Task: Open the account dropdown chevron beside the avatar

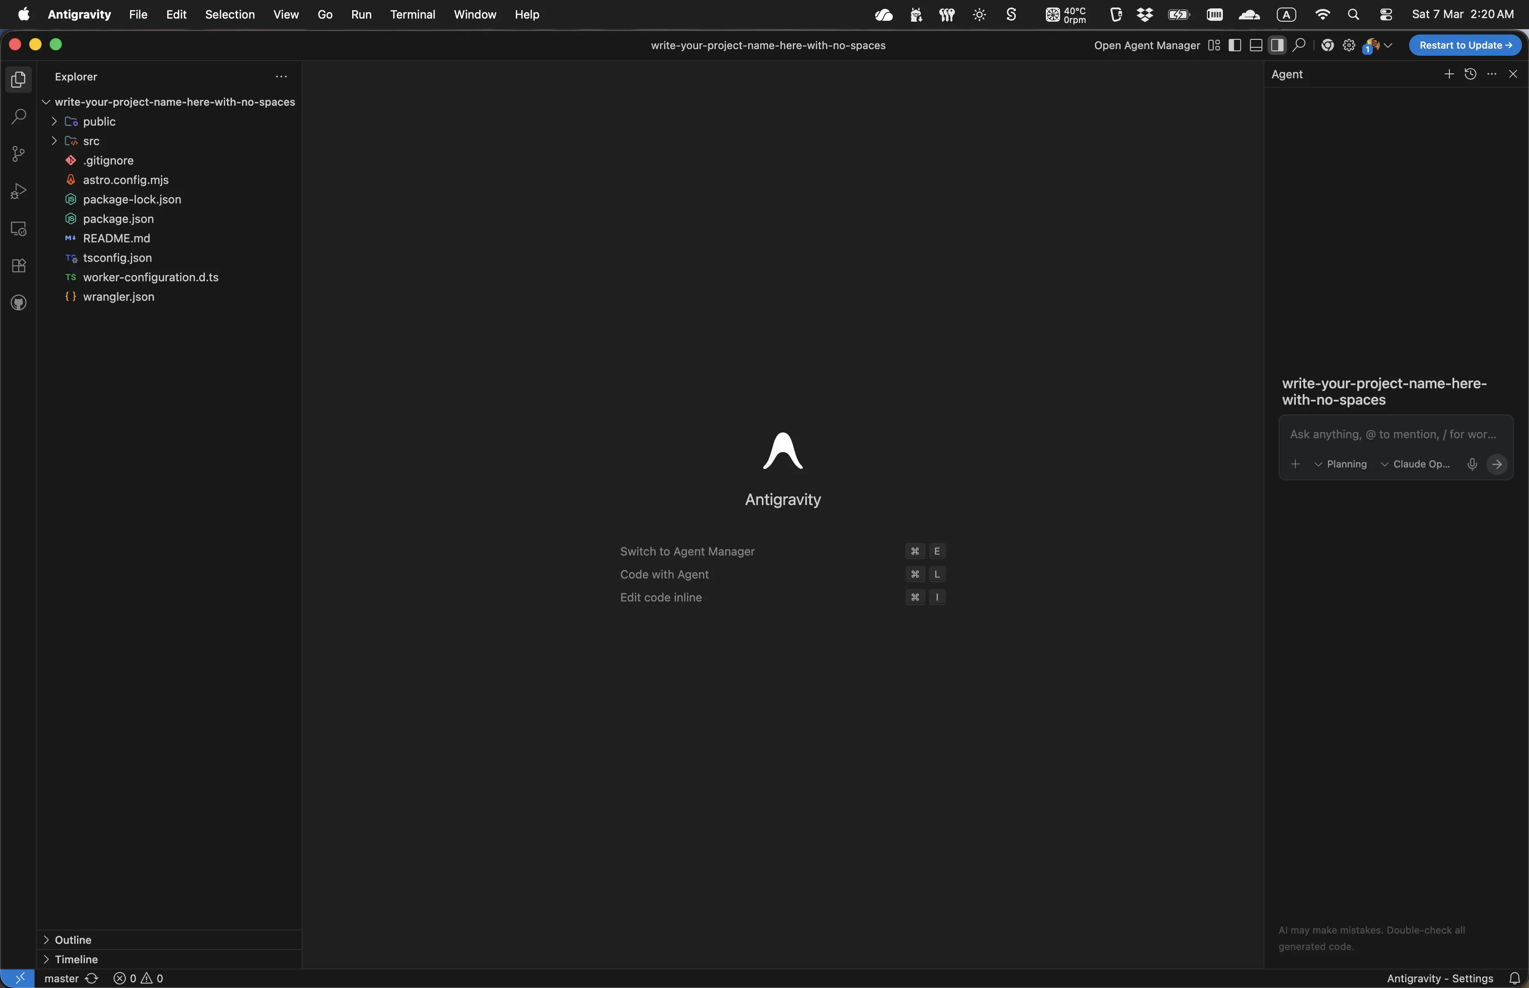Action: pyautogui.click(x=1388, y=45)
